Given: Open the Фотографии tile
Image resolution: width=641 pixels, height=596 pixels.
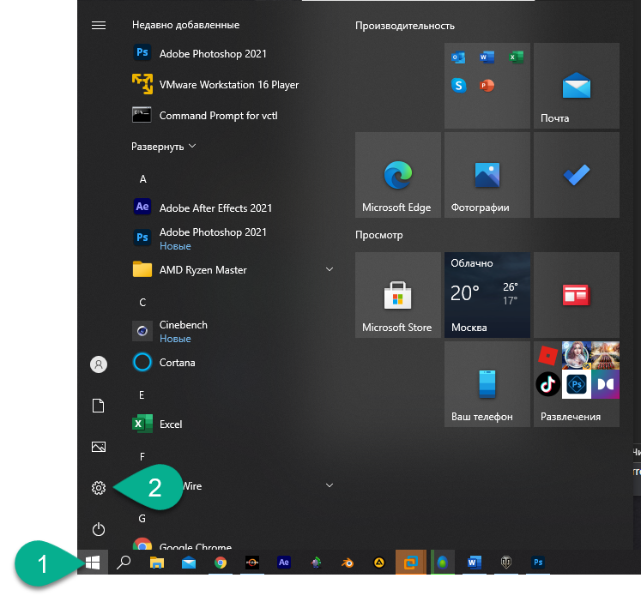Looking at the screenshot, I should 487,175.
